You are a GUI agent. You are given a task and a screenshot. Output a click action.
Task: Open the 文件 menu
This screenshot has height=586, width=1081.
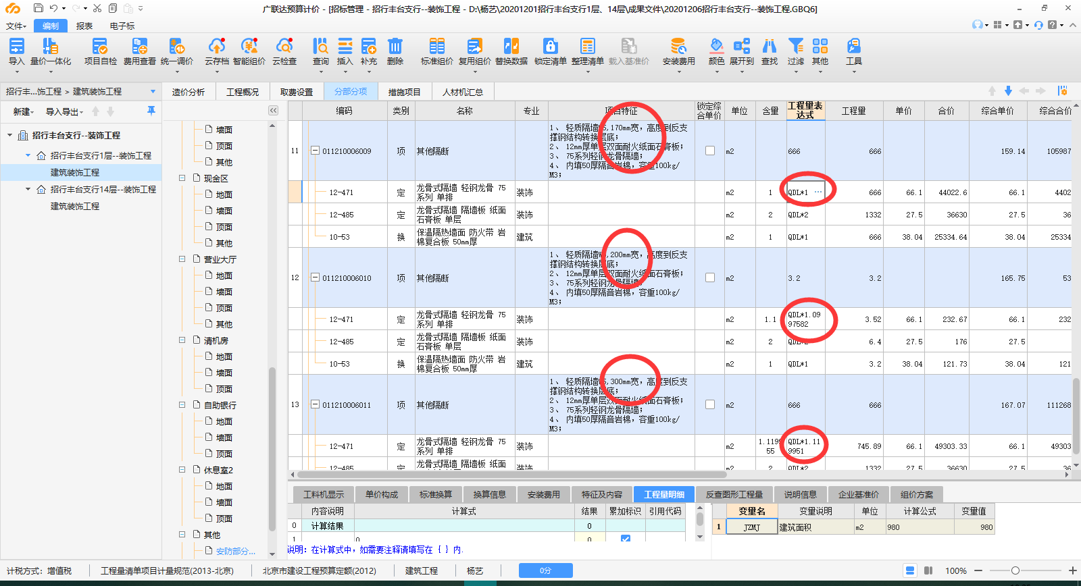coord(16,26)
